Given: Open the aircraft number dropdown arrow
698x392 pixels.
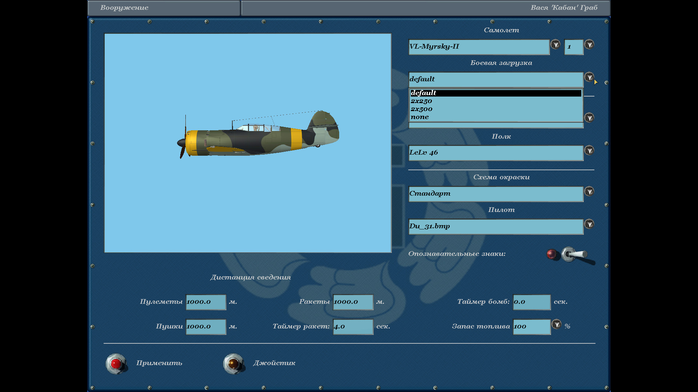Looking at the screenshot, I should [589, 45].
